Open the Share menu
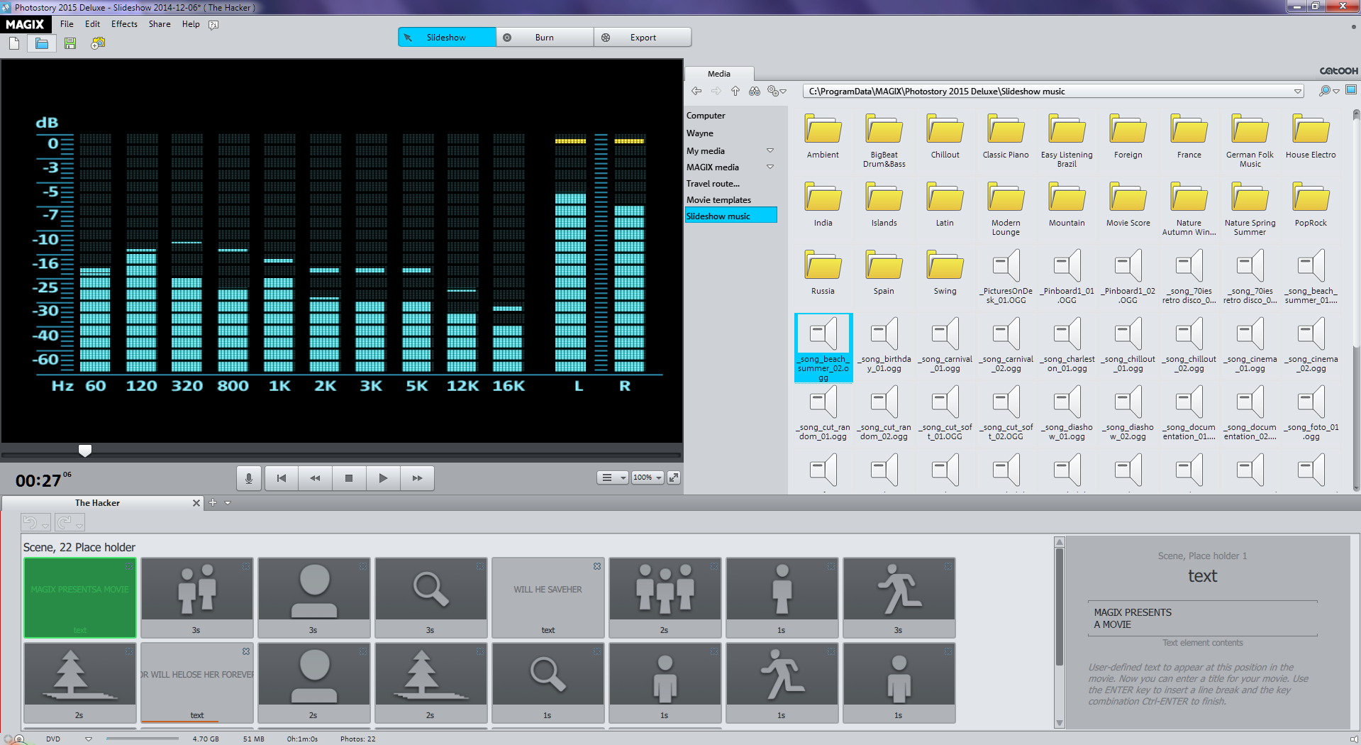Viewport: 1361px width, 745px height. 160,24
